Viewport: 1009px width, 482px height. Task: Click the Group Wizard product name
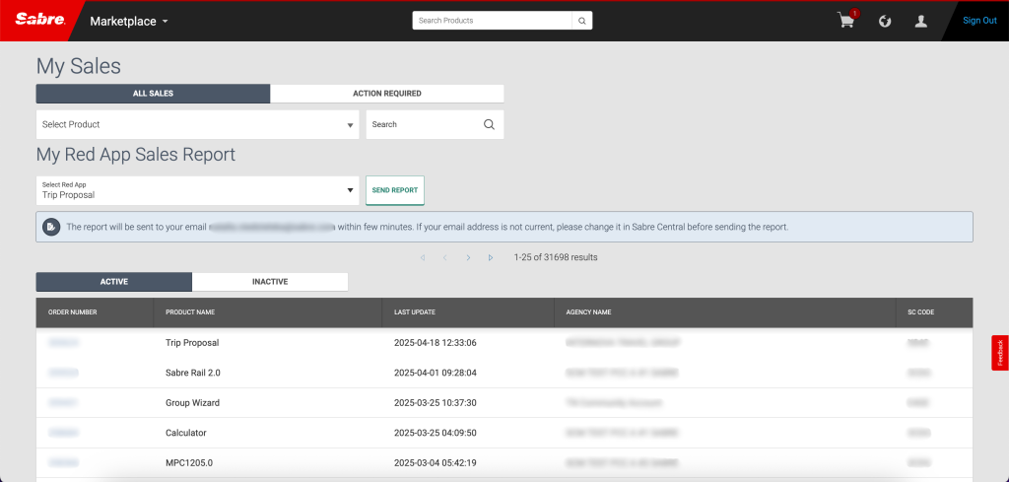click(192, 403)
